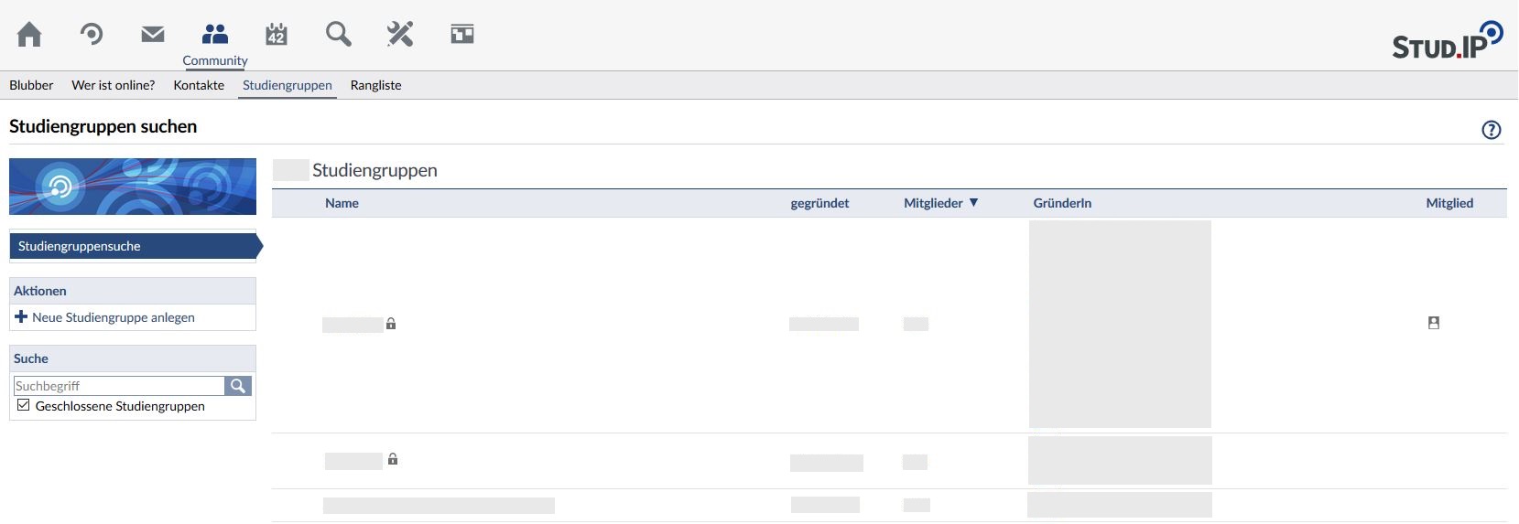Click the Suchbegriff input field

(x=119, y=386)
